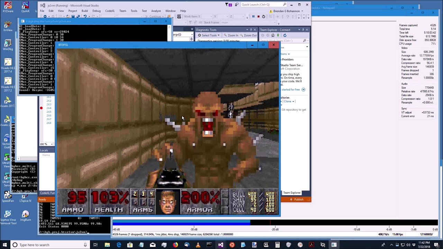
Task: Select the Team Explorer bottom tab
Action: click(x=292, y=193)
